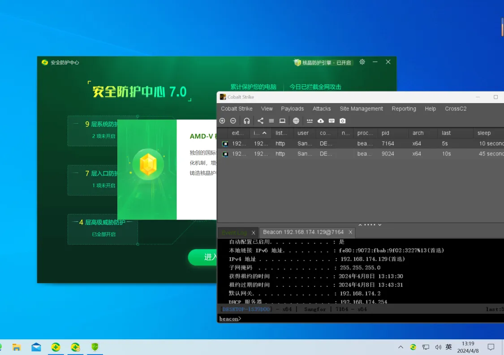Close the Beacon 192.168.174.129@7164 tab
This screenshot has width=504, height=355.
coord(350,232)
